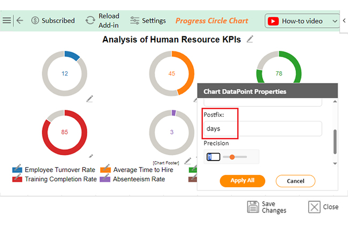Click the Close X icon

tap(314, 207)
